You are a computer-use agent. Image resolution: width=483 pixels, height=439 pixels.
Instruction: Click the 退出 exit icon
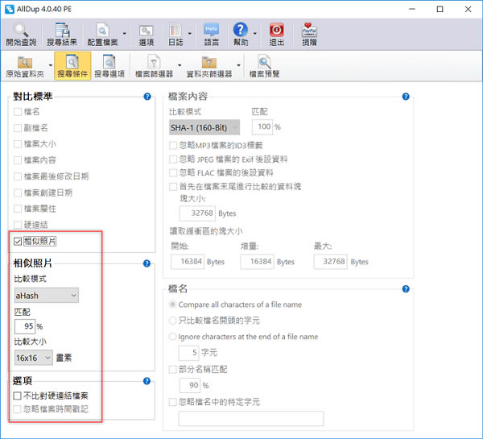(x=276, y=31)
